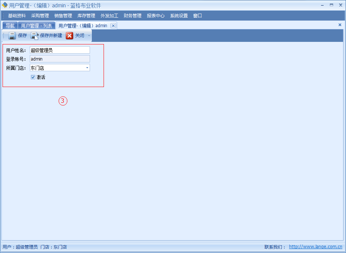Viewport: 346px width, 253px height.
Task: Click the 登录帐号 admin field
Action: pyautogui.click(x=60, y=59)
